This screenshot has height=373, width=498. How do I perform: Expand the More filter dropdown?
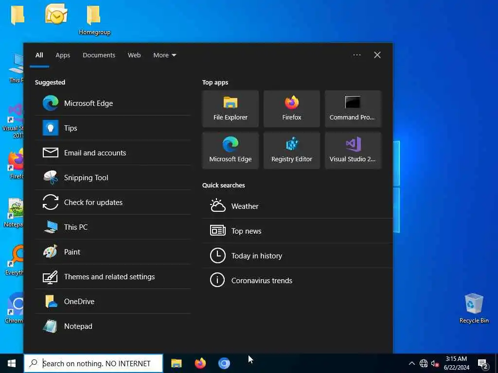pyautogui.click(x=164, y=55)
